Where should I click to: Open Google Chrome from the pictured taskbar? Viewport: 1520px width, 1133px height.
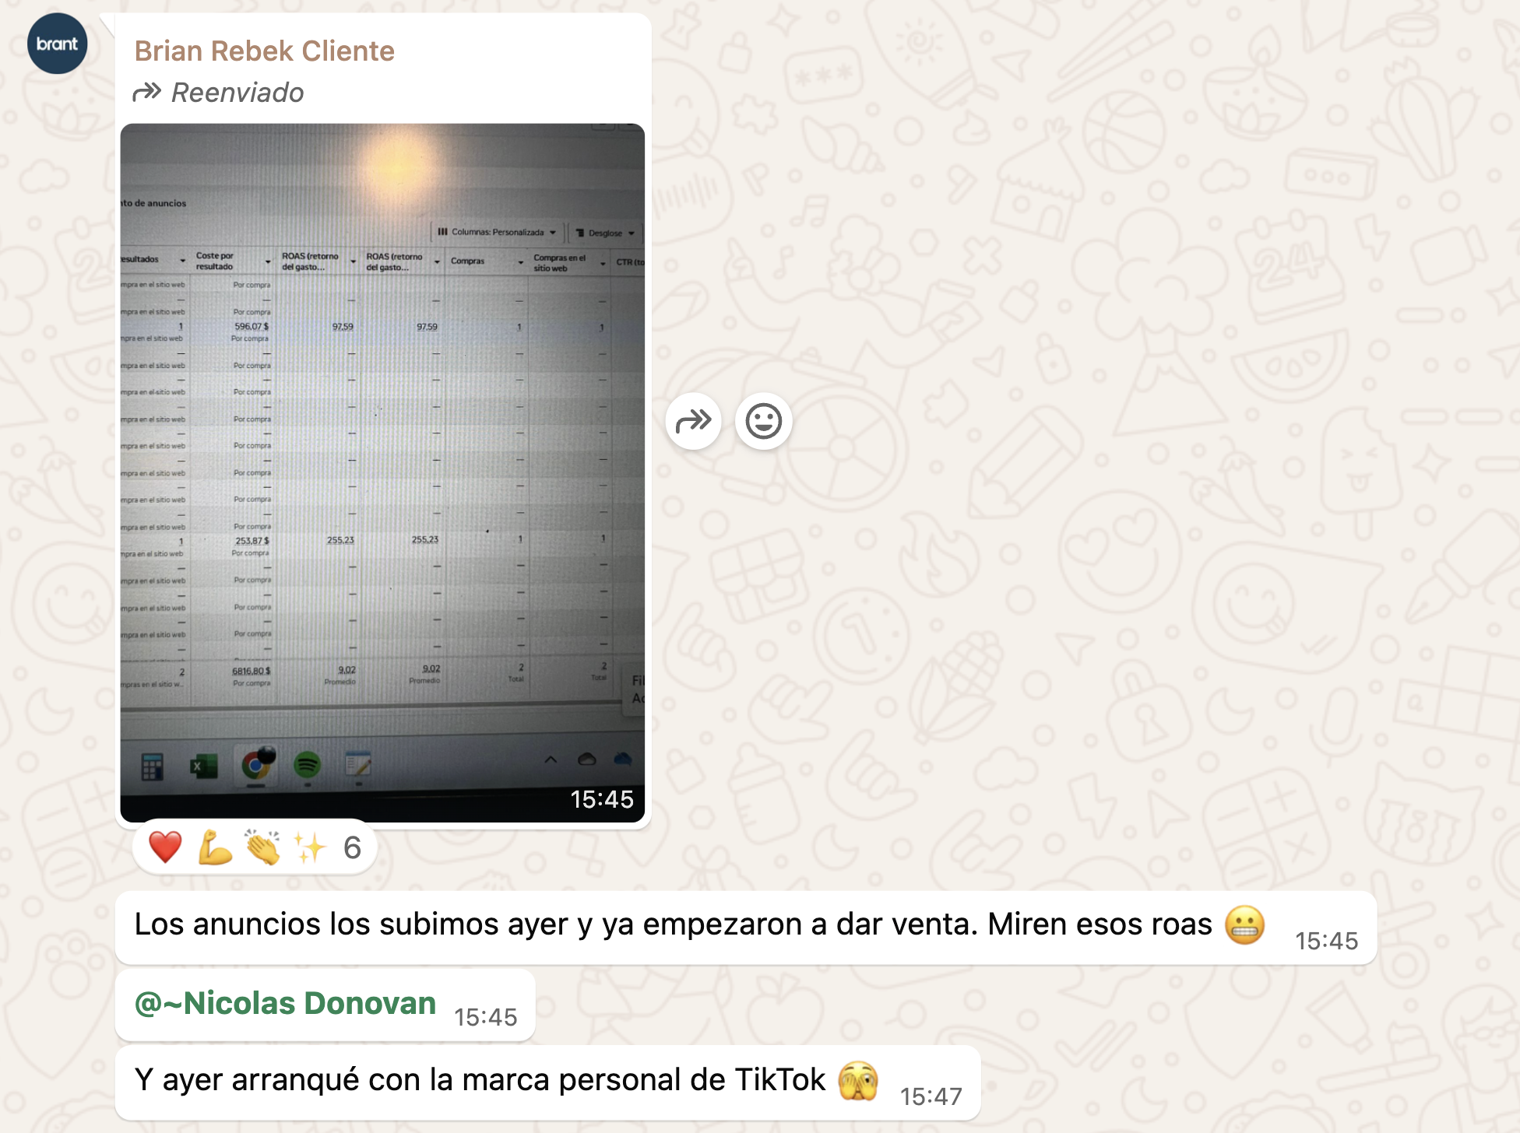258,765
